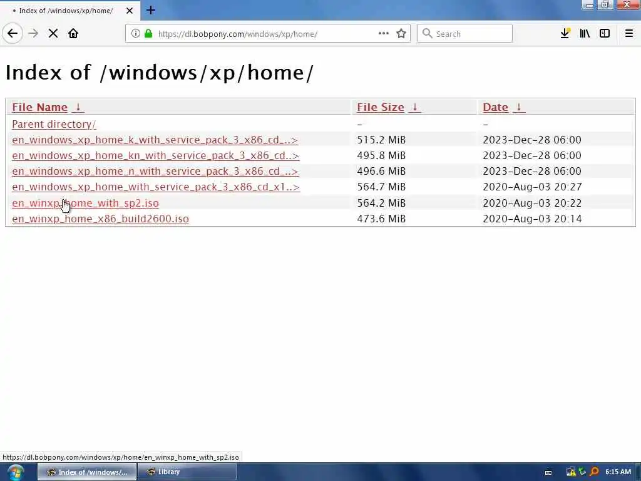This screenshot has height=481, width=641.
Task: Sort listing by File Name
Action: pyautogui.click(x=39, y=107)
